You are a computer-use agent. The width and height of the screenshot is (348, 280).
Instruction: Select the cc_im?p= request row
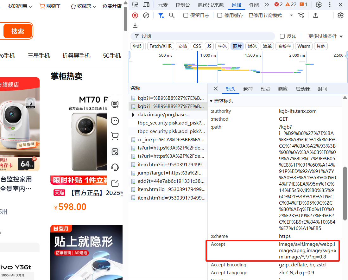tap(168, 140)
